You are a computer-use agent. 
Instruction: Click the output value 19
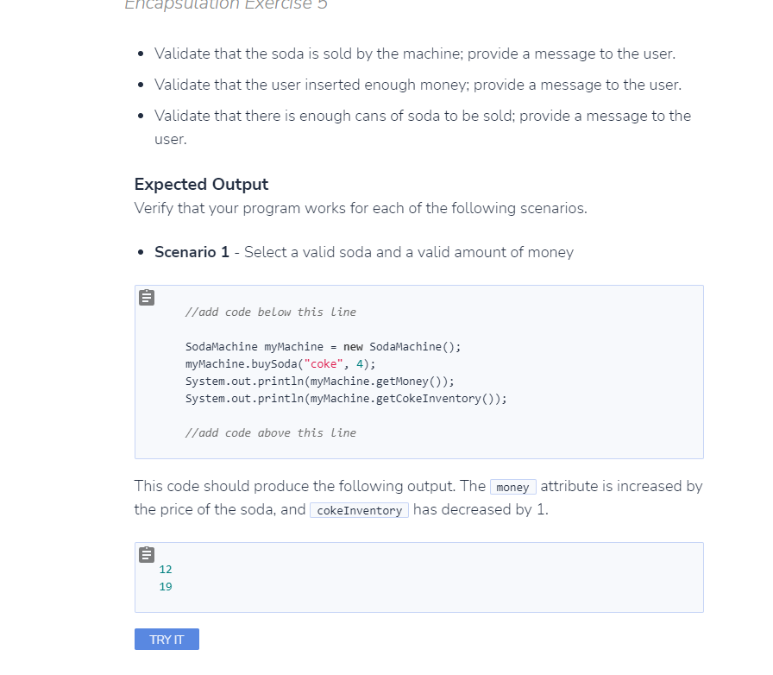coord(164,586)
